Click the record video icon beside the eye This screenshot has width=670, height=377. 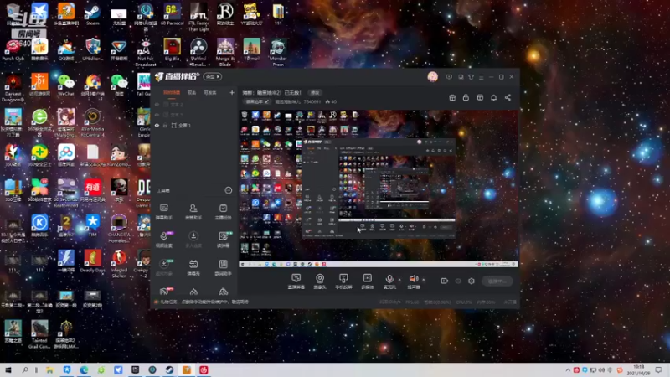tap(444, 281)
